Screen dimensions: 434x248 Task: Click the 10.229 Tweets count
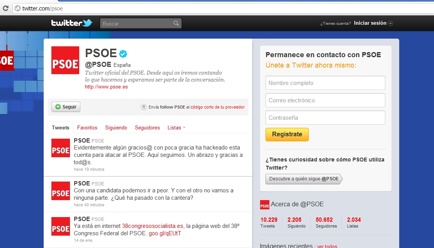[269, 222]
